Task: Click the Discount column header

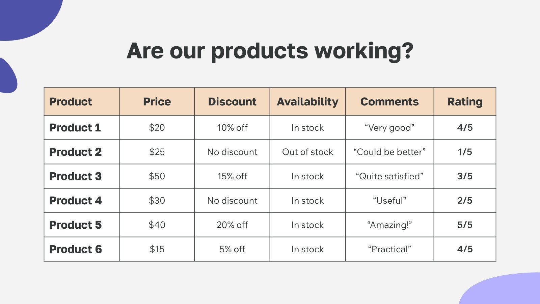Action: pyautogui.click(x=232, y=102)
